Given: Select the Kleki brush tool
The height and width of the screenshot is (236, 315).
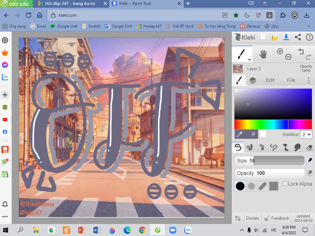Looking at the screenshot, I should (x=242, y=54).
